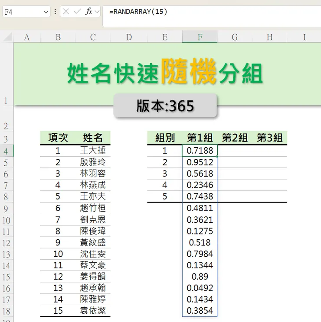Click the cell with value 0.1434
This screenshot has height=322, width=321.
[x=200, y=299]
